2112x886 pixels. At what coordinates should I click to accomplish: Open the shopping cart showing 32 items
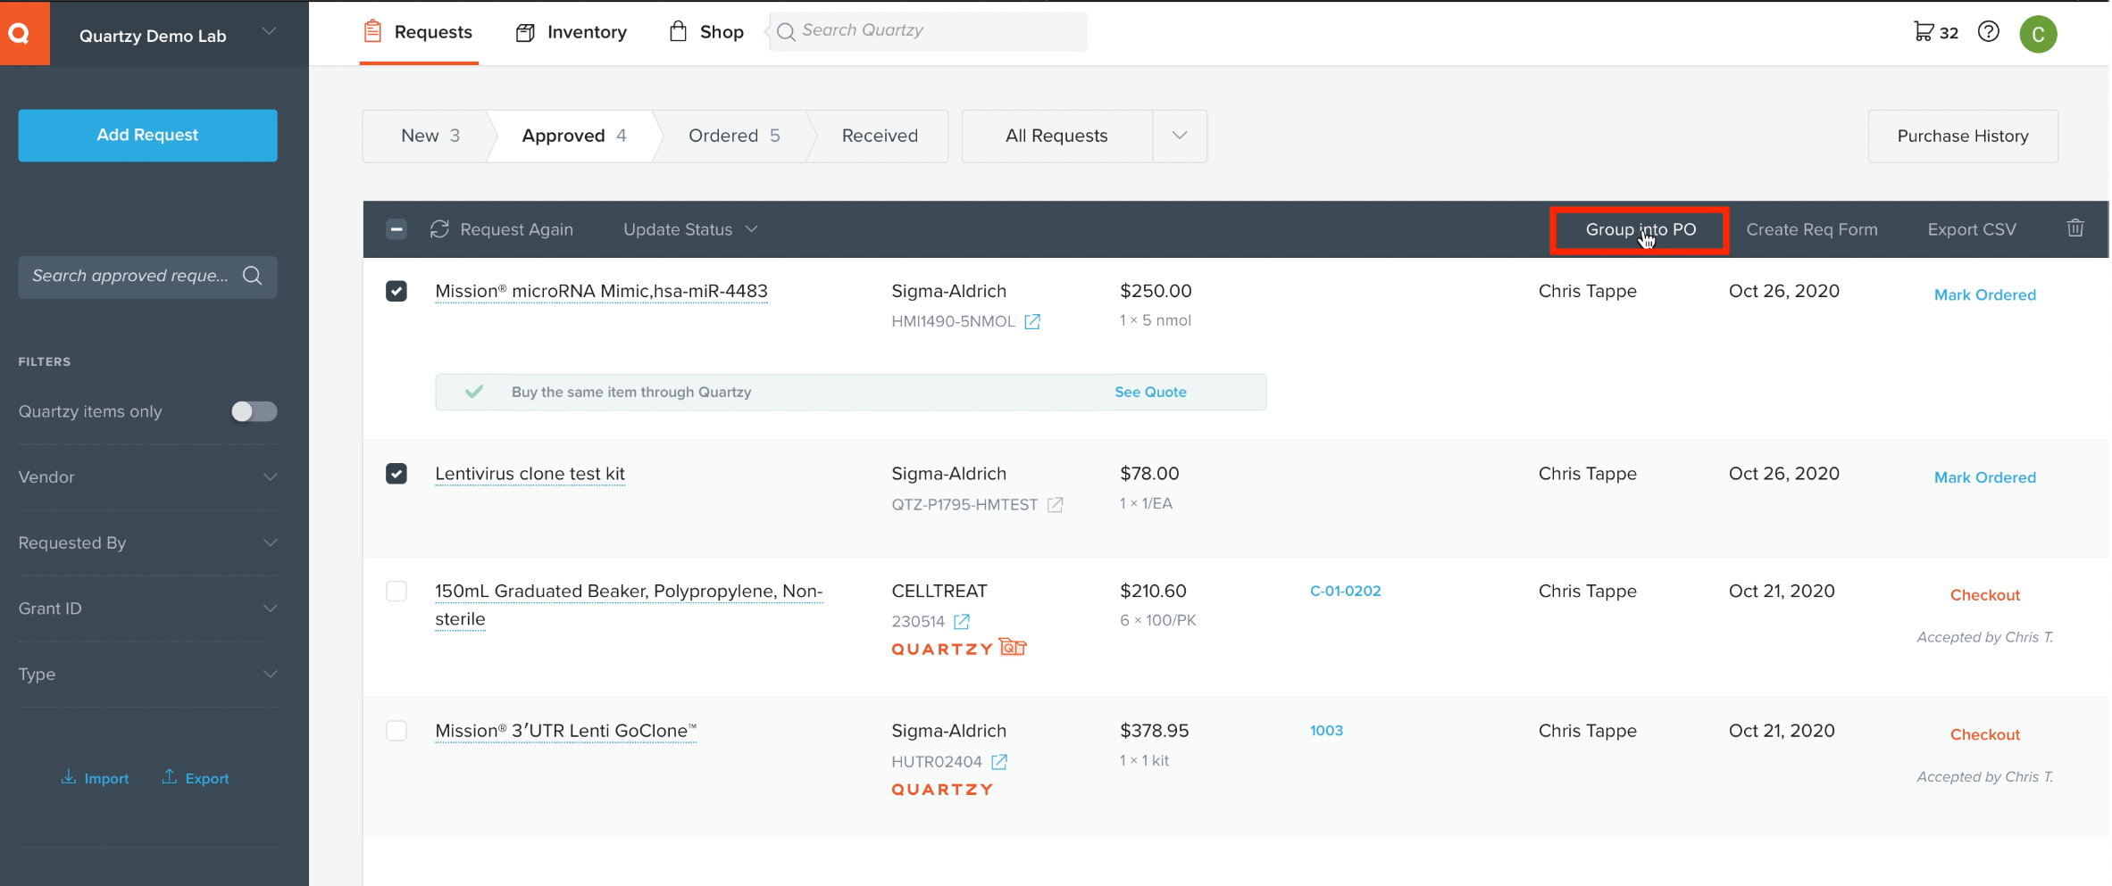pos(1924,30)
